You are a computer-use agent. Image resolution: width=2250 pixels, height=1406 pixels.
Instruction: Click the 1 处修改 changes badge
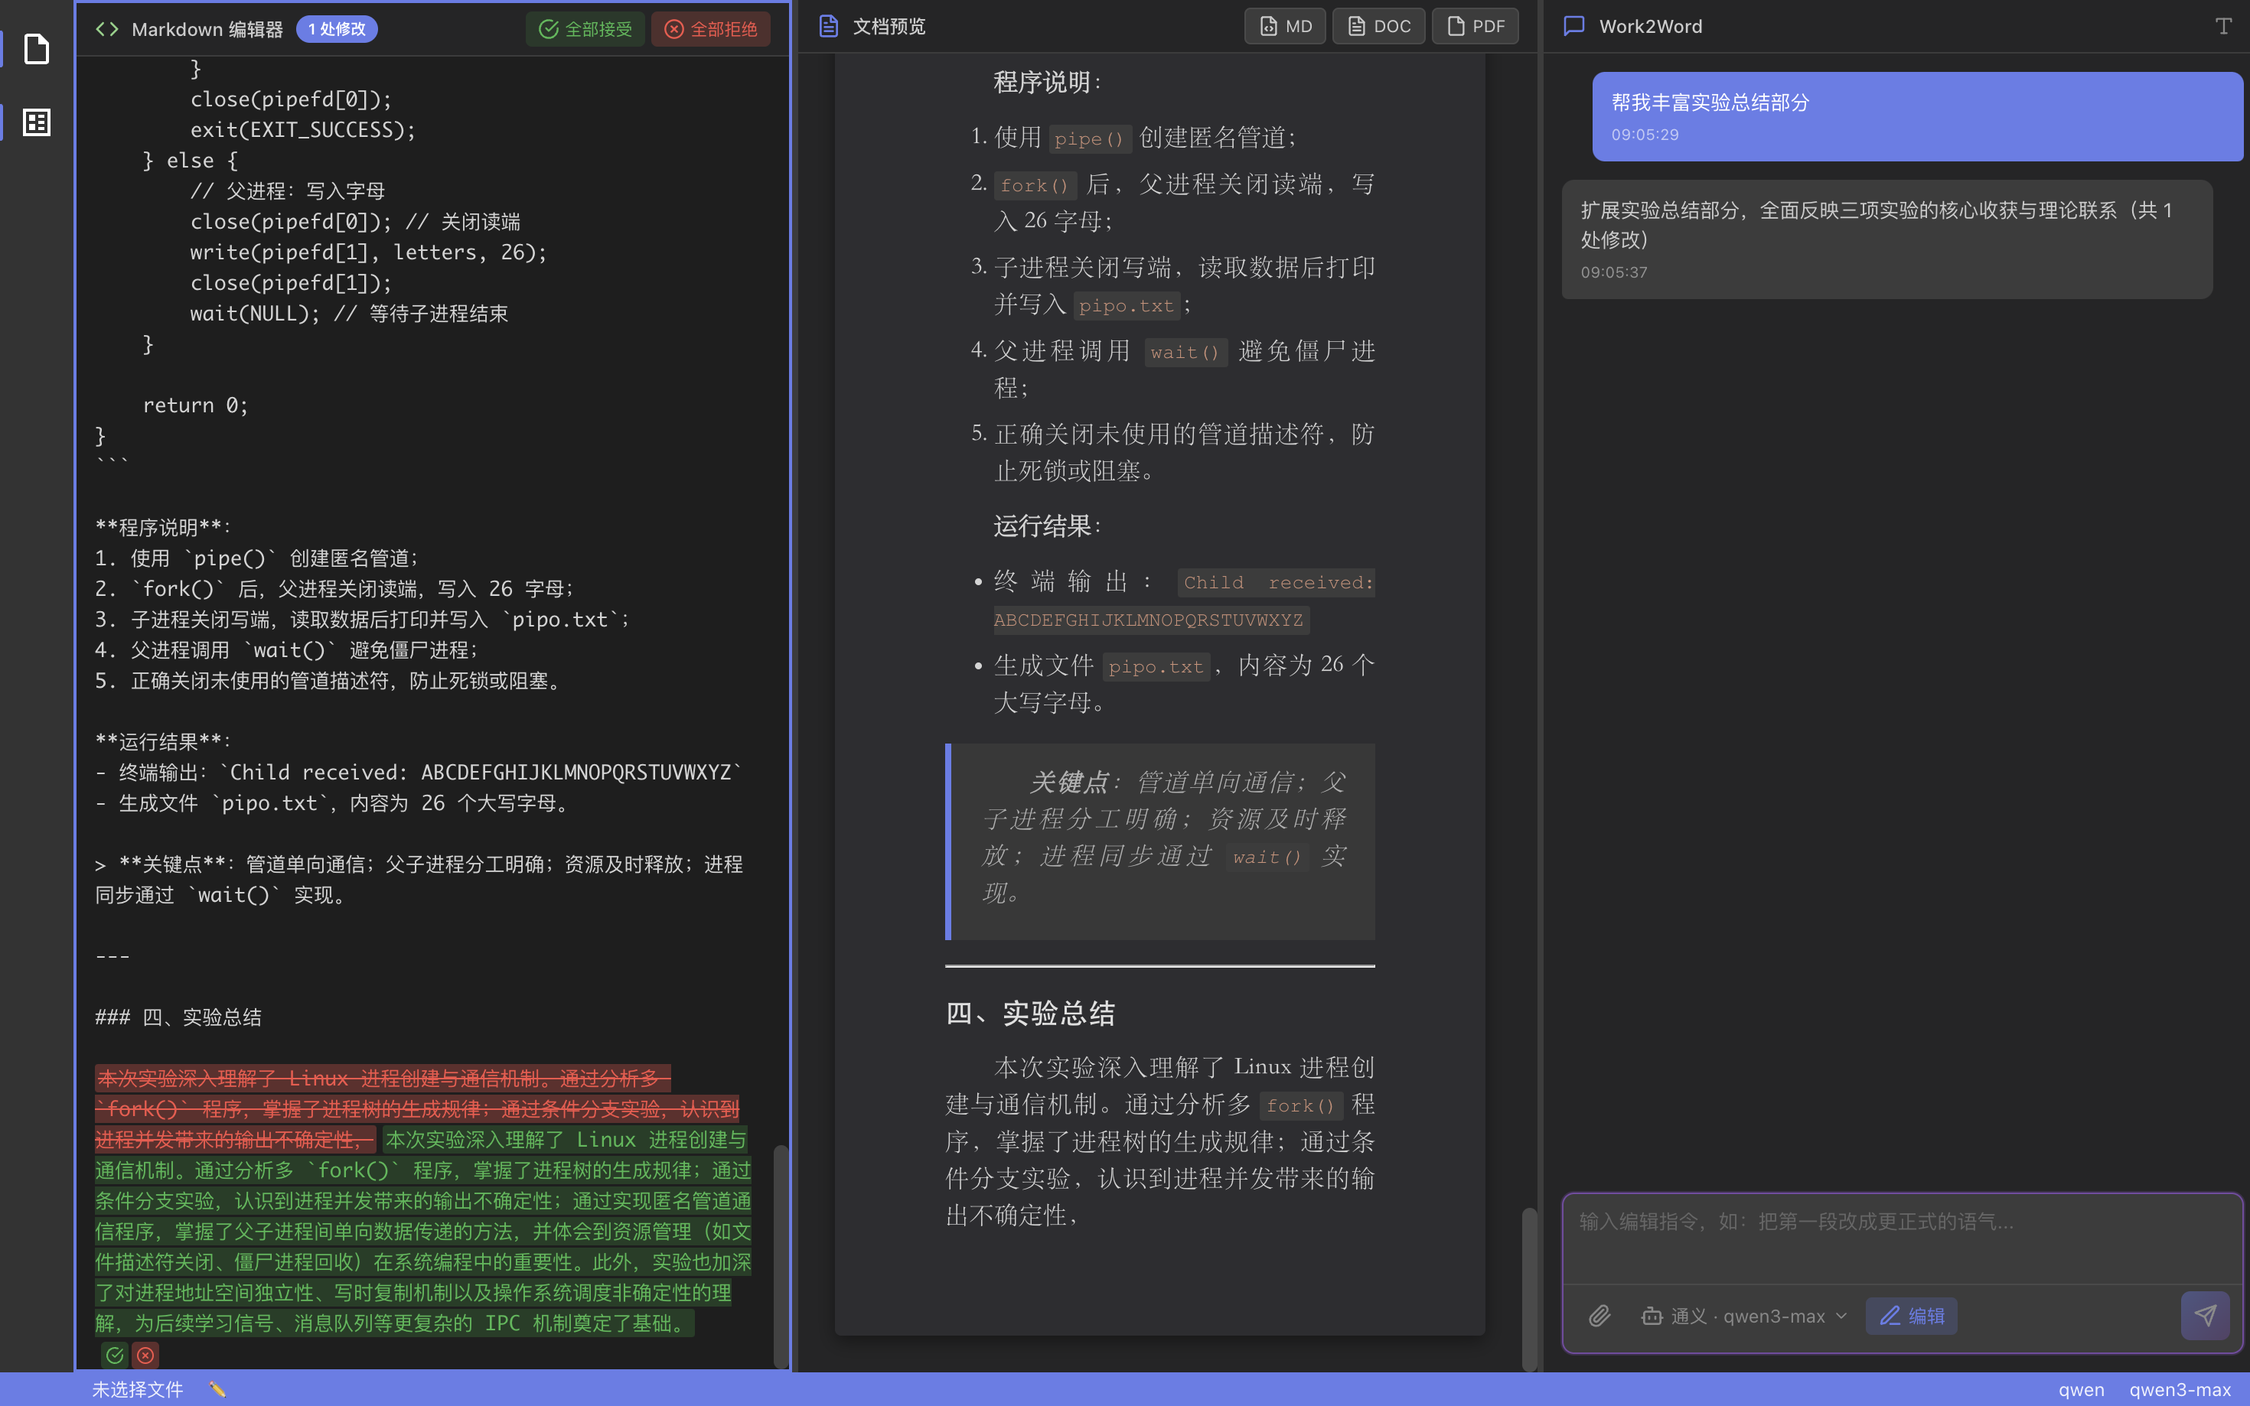[x=337, y=29]
